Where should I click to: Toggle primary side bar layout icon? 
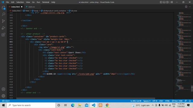click(x=161, y=2)
